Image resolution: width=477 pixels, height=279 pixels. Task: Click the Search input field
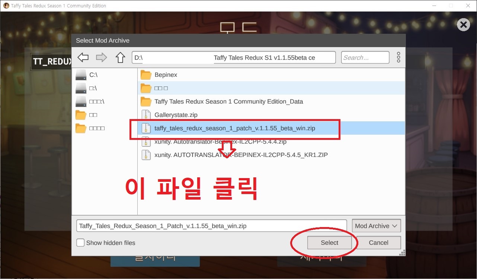[365, 58]
